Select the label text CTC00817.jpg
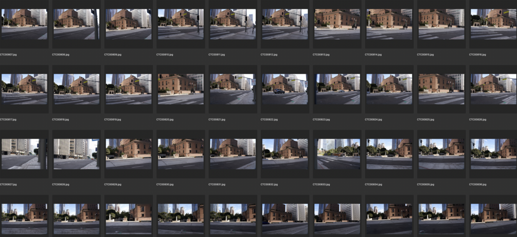 click(x=9, y=120)
